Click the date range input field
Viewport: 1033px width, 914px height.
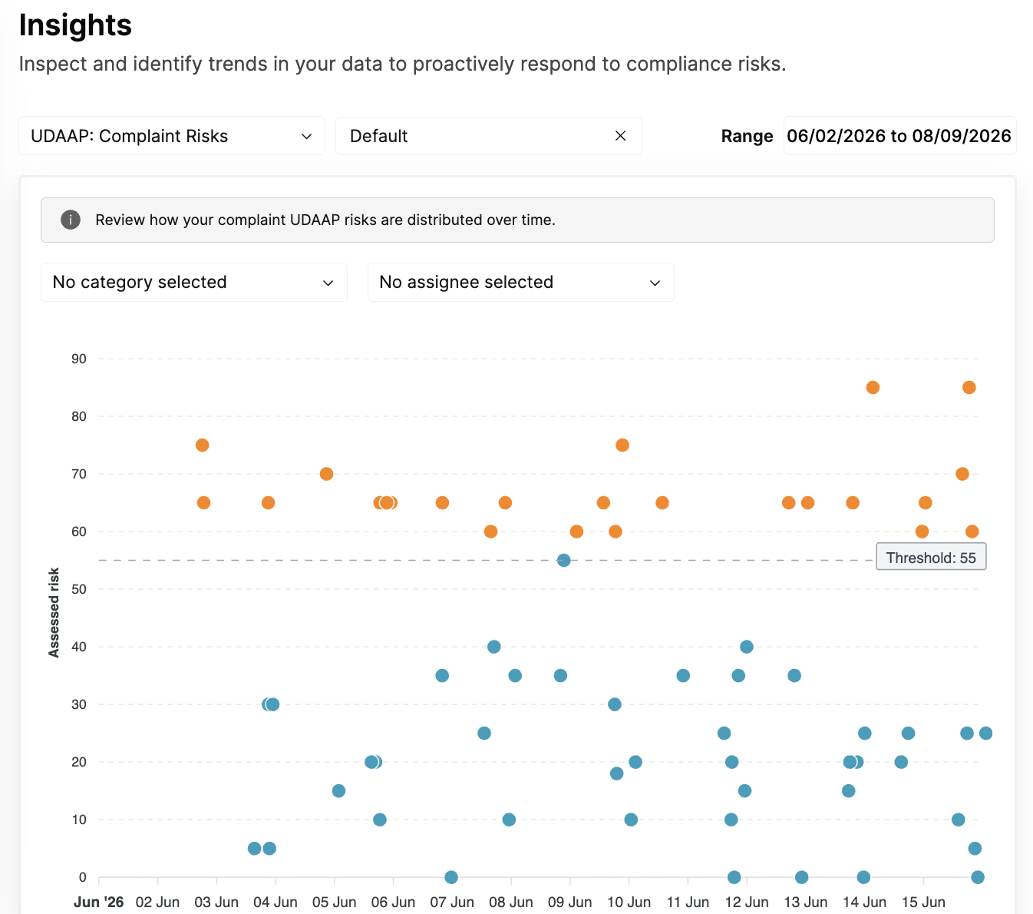tap(899, 136)
